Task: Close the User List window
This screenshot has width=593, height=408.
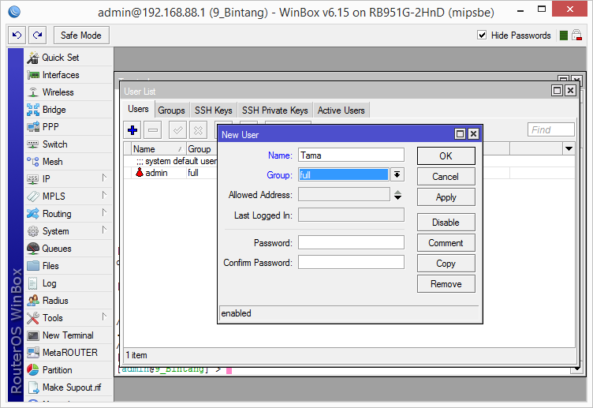Action: point(571,91)
